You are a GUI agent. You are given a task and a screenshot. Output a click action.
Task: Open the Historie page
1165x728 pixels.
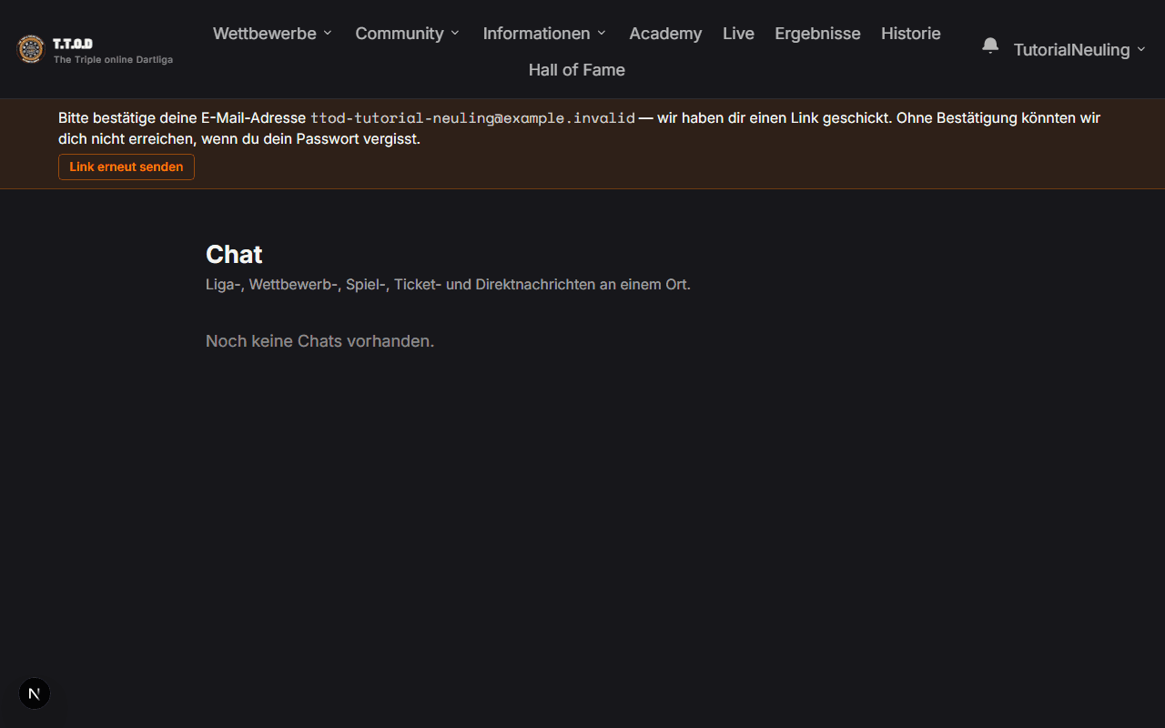click(x=911, y=34)
